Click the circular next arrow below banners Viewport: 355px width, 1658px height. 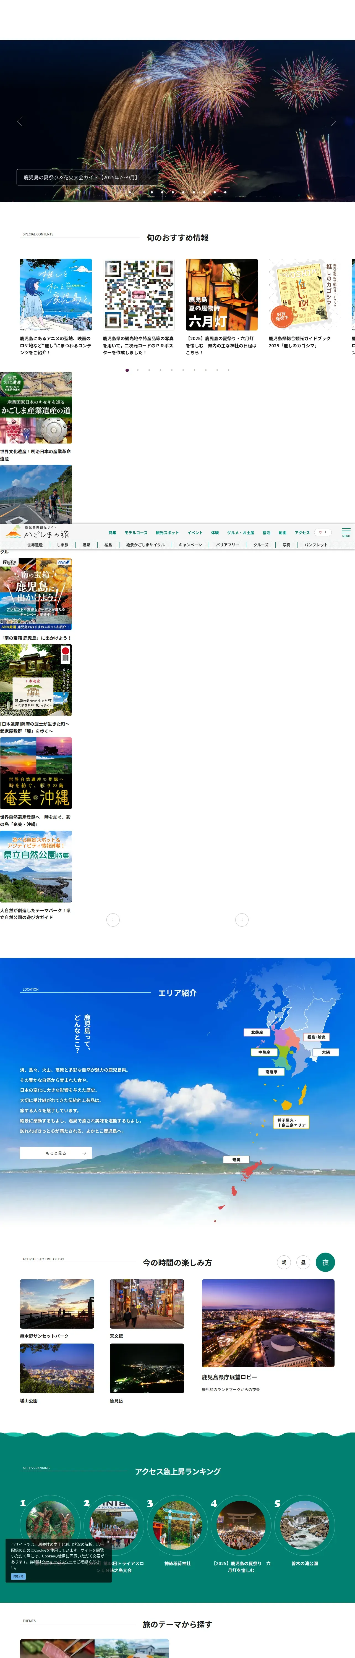[x=242, y=920]
